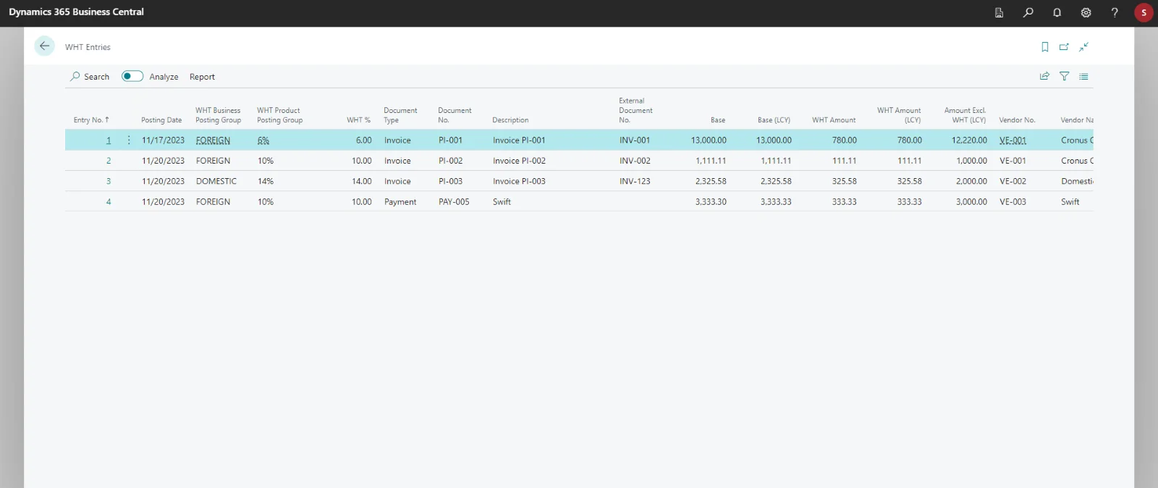
Task: Open entry number 3 link
Action: point(109,182)
